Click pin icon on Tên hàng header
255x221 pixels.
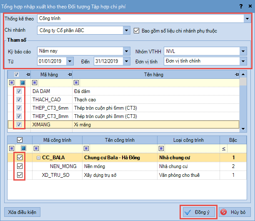[237, 75]
